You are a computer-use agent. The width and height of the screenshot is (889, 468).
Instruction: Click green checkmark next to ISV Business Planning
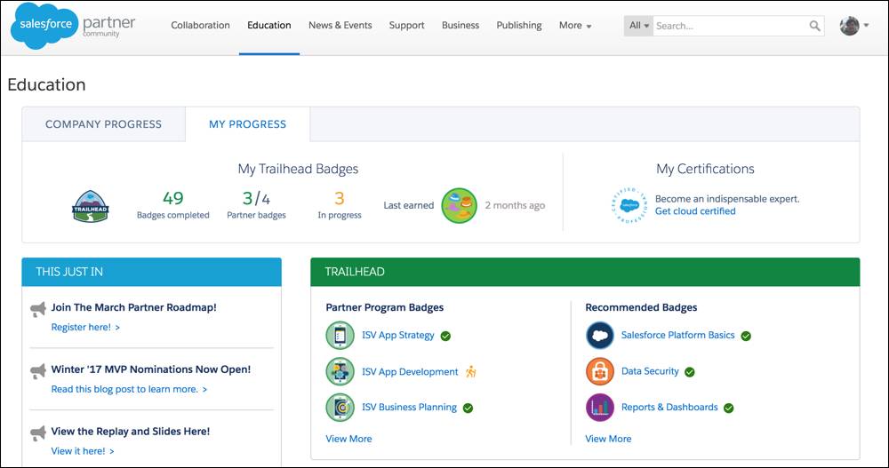[x=468, y=408]
